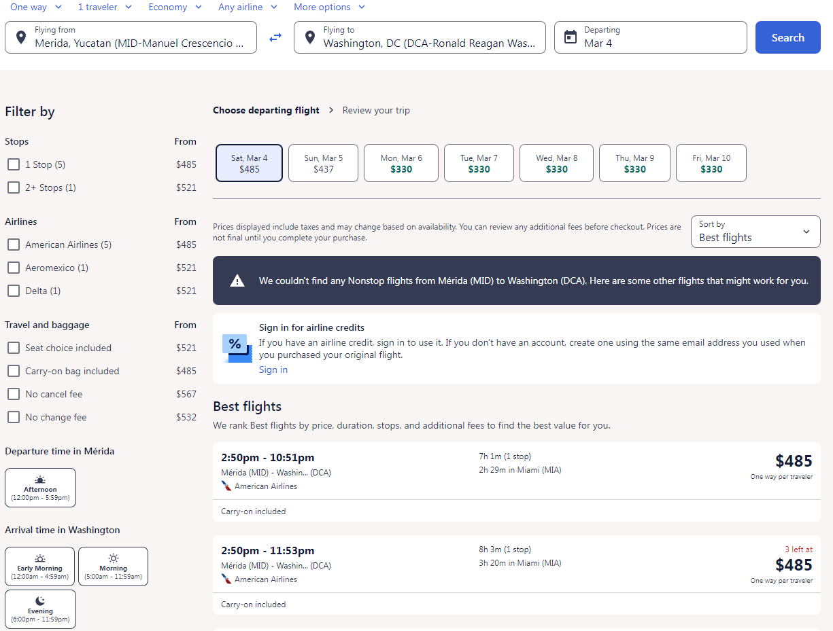Click the Morning sun icon for arrival
Image resolution: width=833 pixels, height=631 pixels.
coord(113,558)
